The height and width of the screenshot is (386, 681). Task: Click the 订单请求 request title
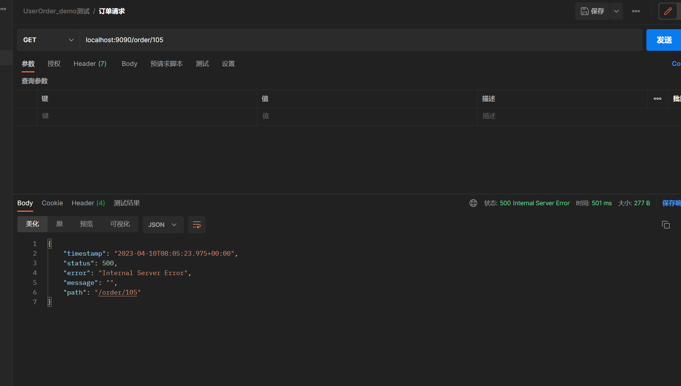click(112, 11)
